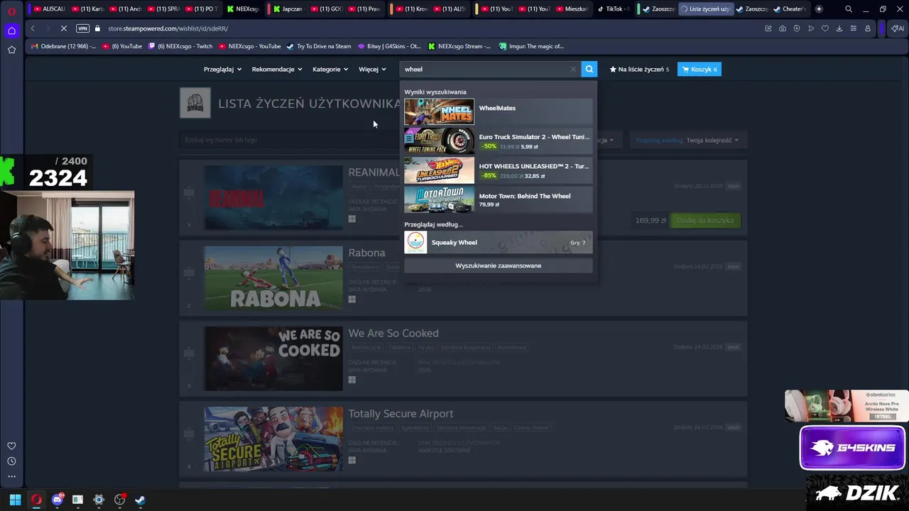This screenshot has height=511, width=909.
Task: Stop page loading with the X icon
Action: [63, 28]
